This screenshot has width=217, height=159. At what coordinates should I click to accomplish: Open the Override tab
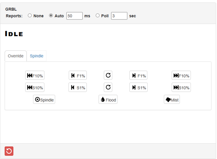[16, 56]
